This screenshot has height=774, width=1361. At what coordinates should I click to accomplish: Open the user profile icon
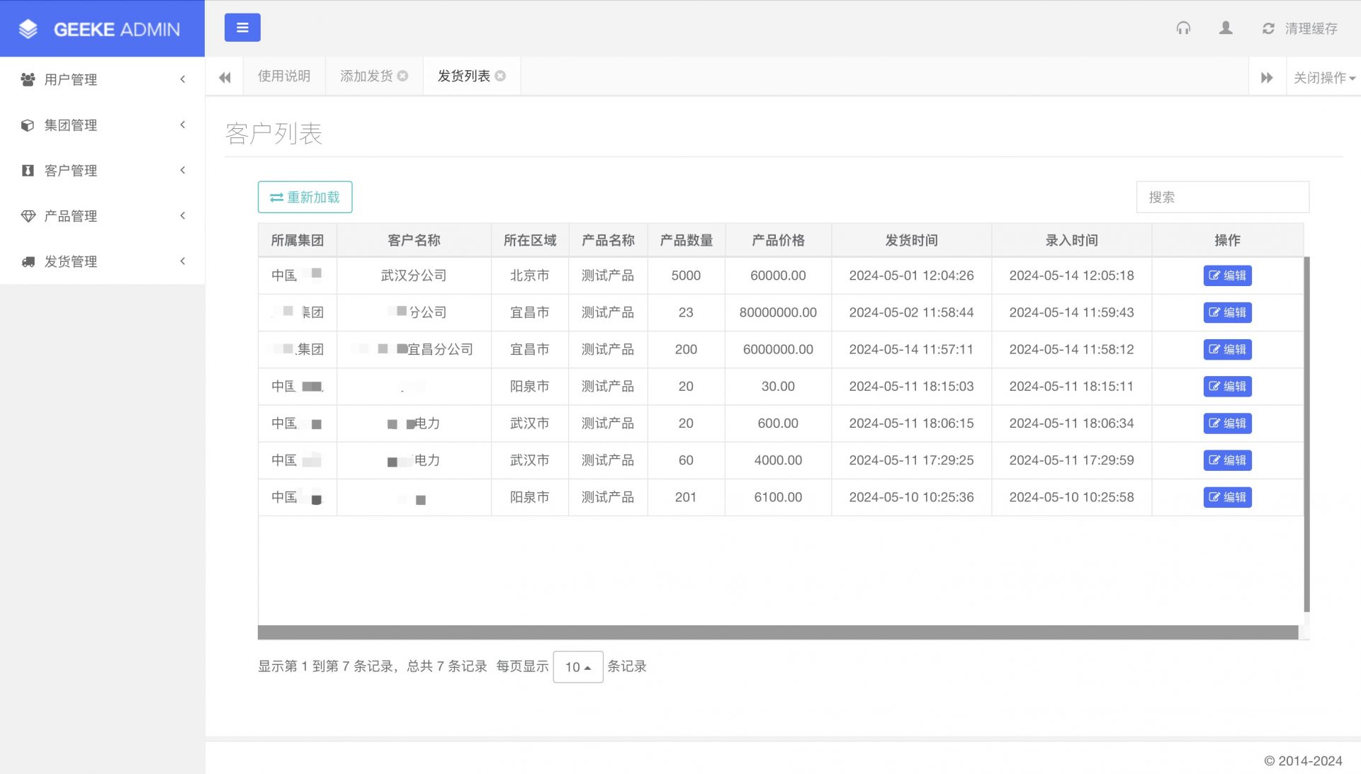pyautogui.click(x=1226, y=28)
